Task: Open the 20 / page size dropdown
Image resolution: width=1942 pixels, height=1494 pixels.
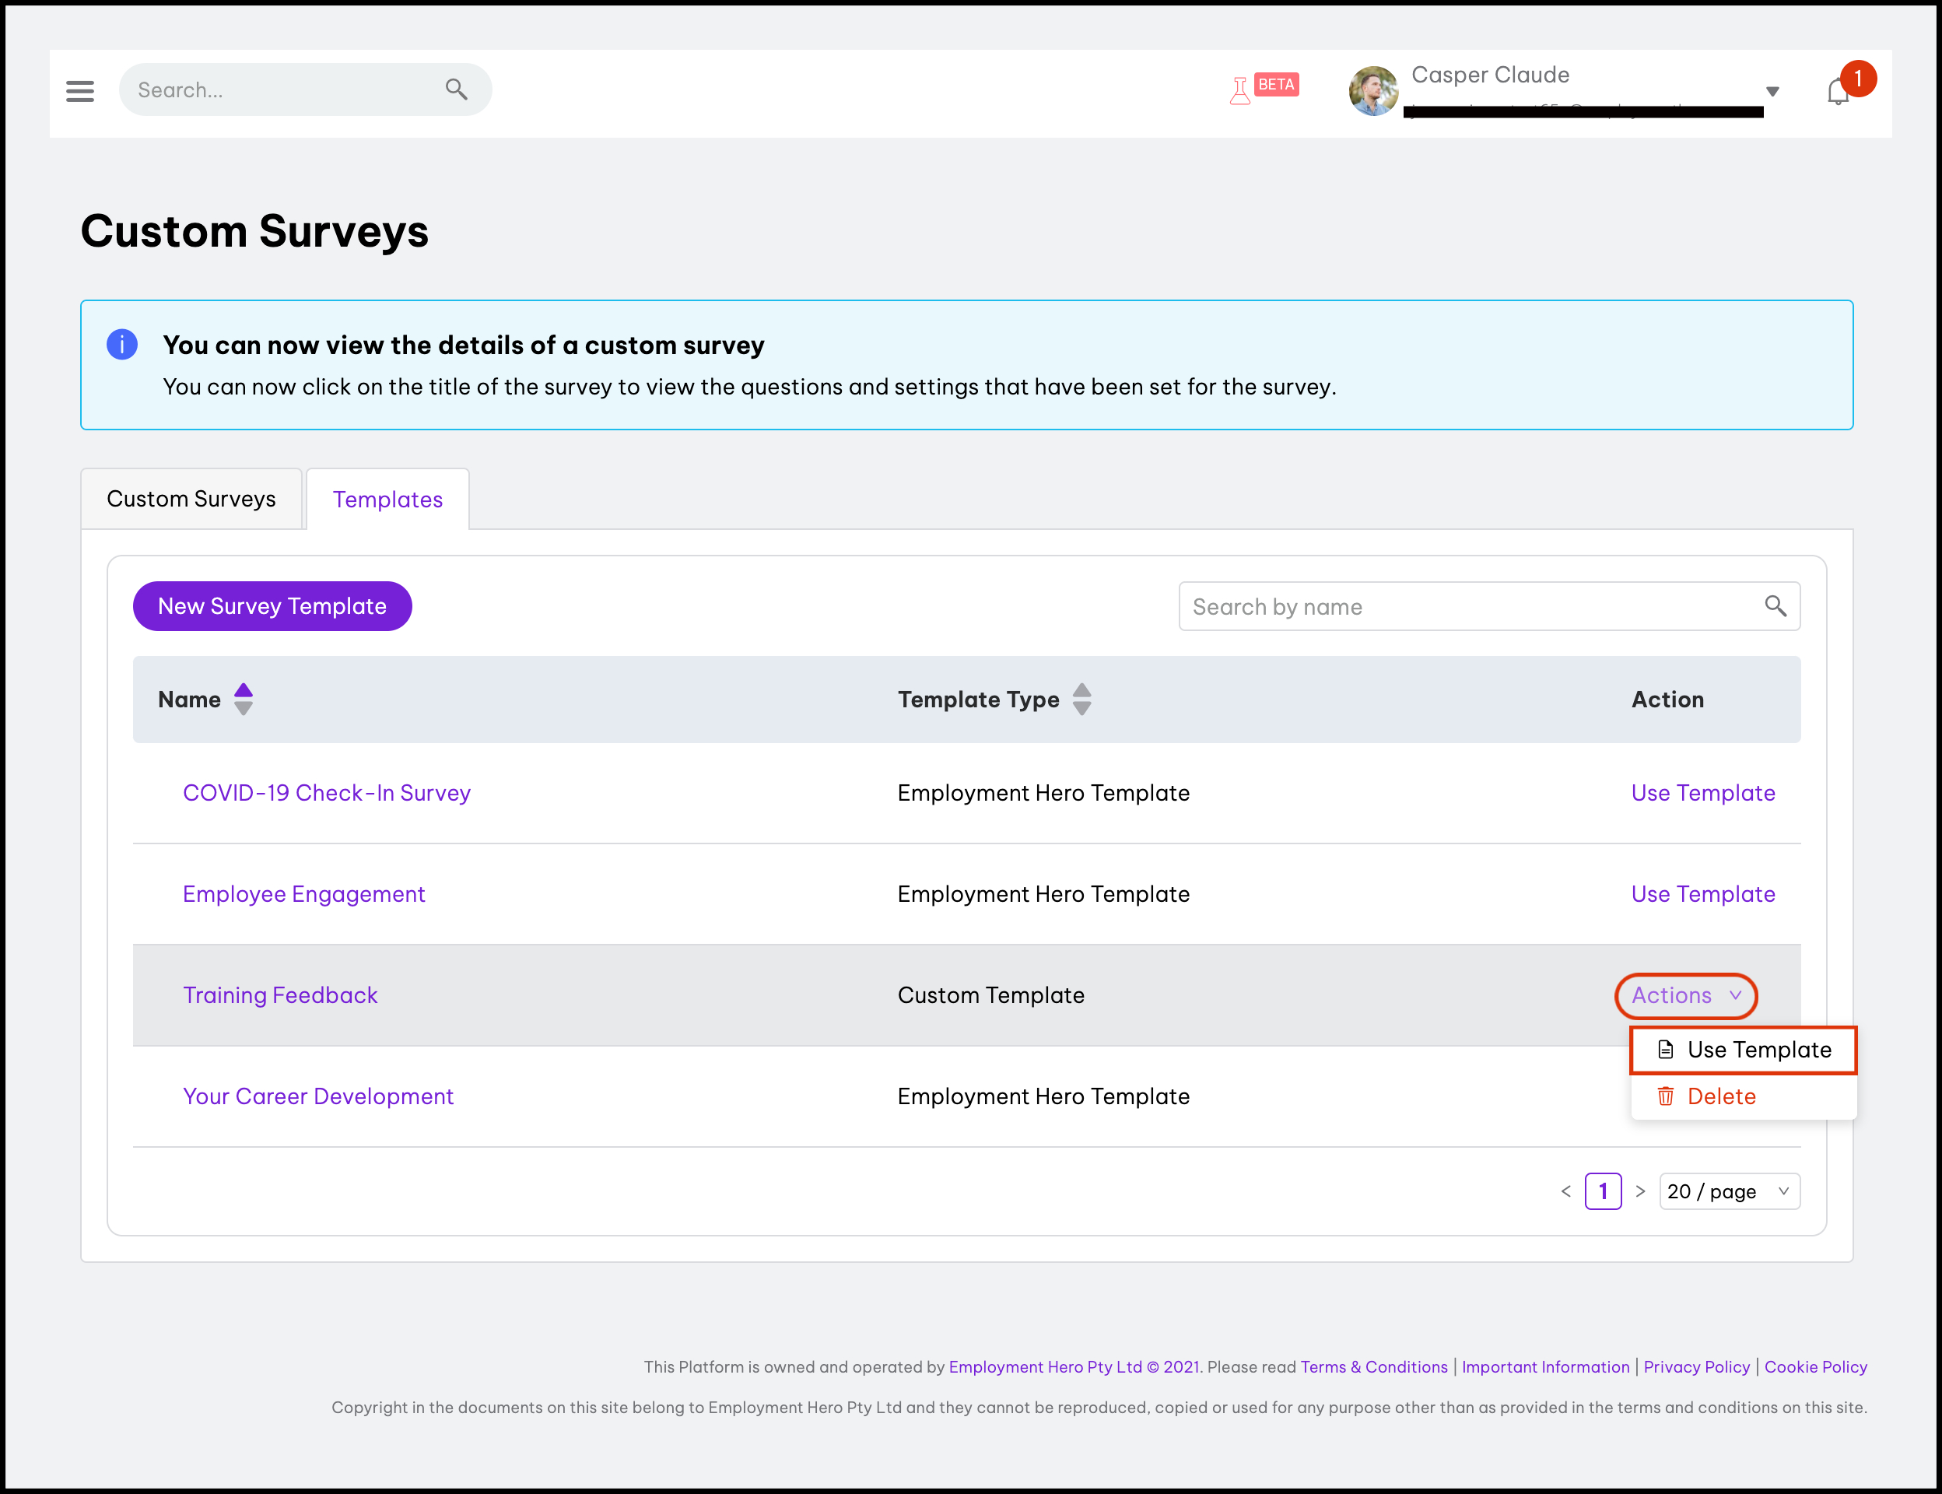Action: (1729, 1191)
